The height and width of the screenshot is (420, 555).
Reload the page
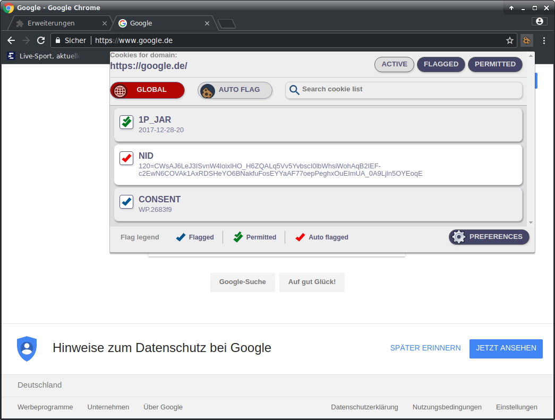pos(41,40)
